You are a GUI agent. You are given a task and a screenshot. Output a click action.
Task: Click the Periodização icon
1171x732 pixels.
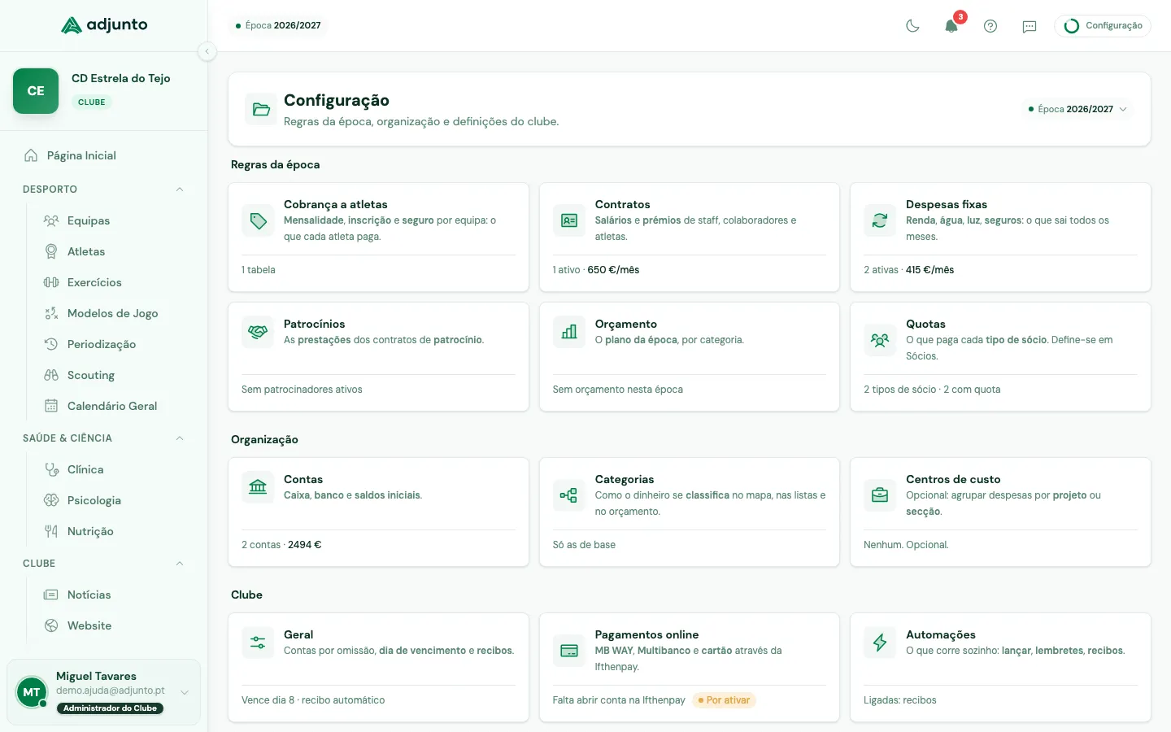pos(51,344)
